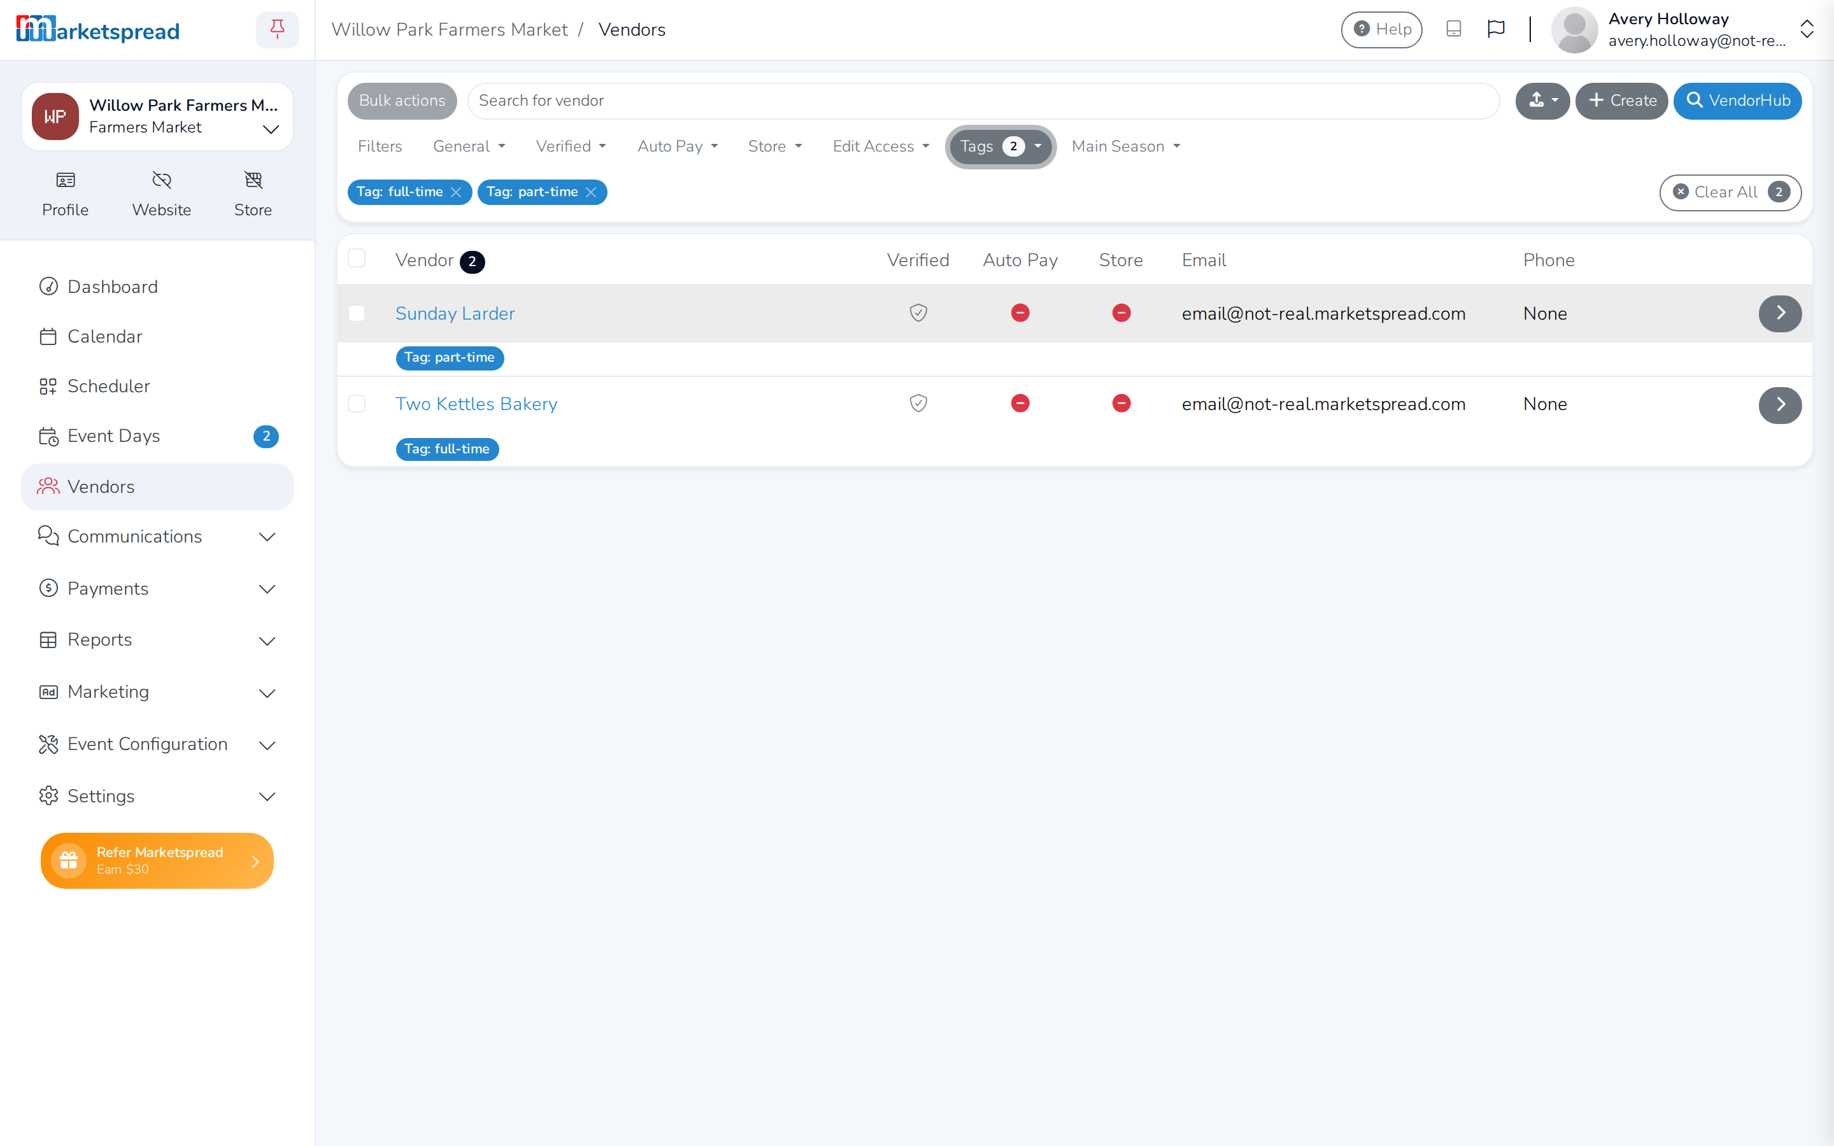Image resolution: width=1834 pixels, height=1146 pixels.
Task: Click the Create vendor button
Action: tap(1622, 101)
